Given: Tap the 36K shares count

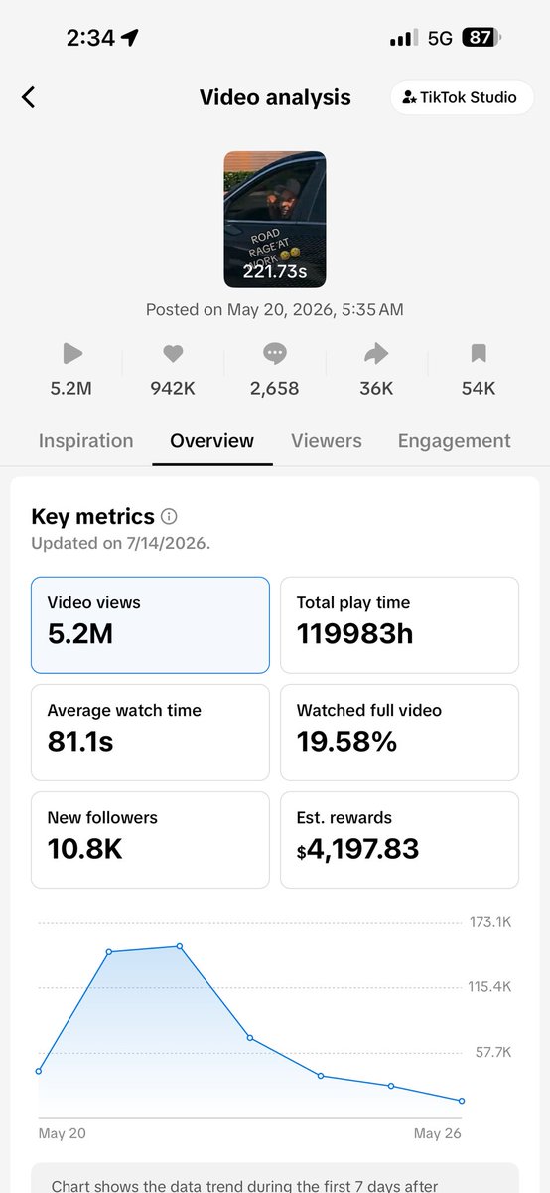Looking at the screenshot, I should [376, 389].
